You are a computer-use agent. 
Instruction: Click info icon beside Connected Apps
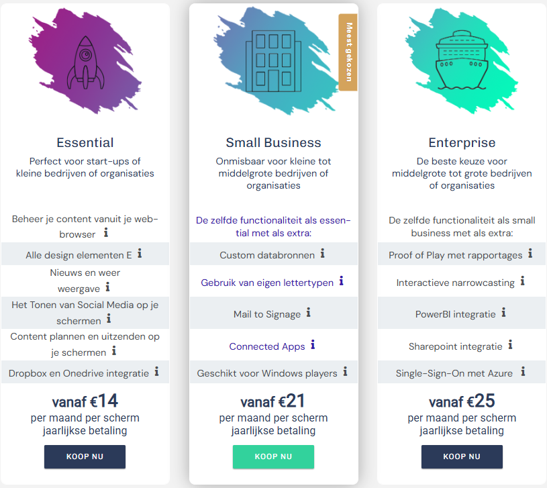313,345
